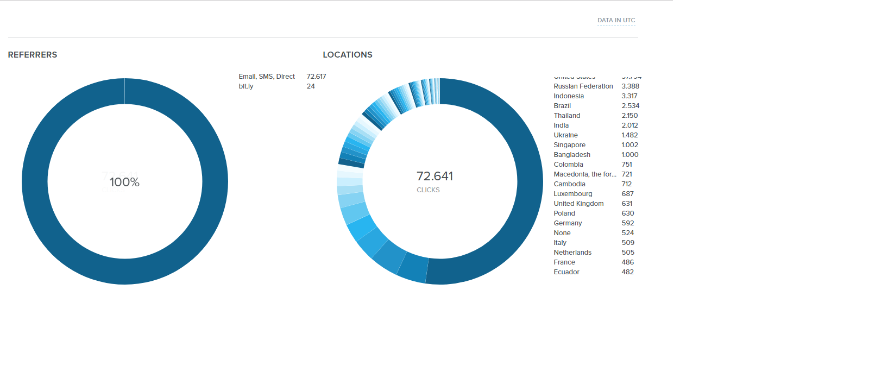The image size is (869, 378).
Task: Click the Bangladesh location row
Action: [x=571, y=155]
